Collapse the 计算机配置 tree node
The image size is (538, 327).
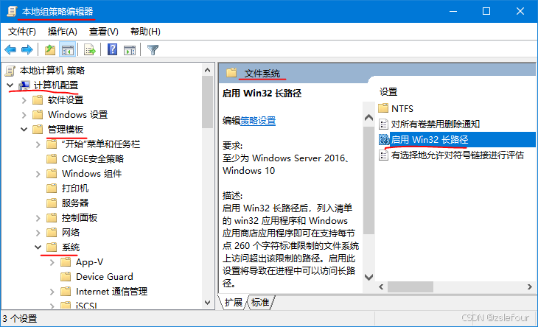pos(10,85)
